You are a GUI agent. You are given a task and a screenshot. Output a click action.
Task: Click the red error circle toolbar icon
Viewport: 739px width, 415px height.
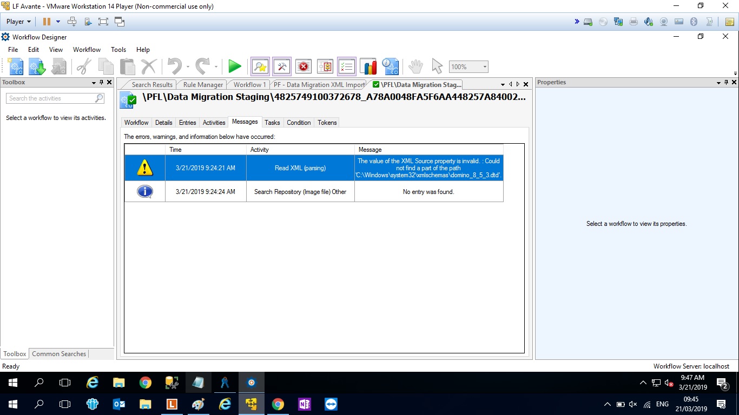[x=303, y=66]
